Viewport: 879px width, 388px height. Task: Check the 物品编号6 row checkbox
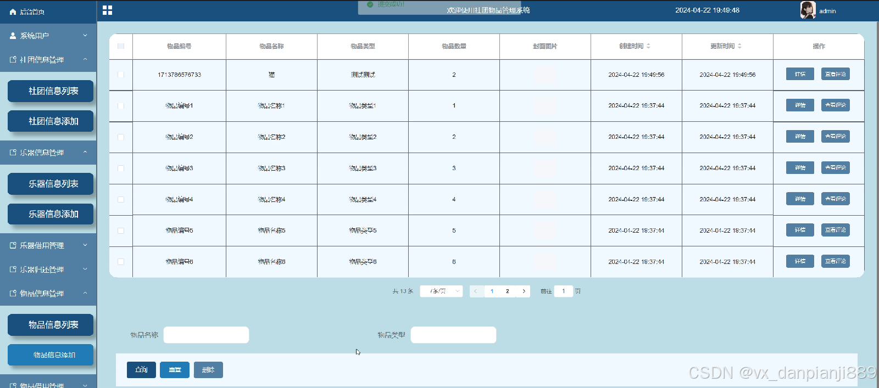[x=121, y=262]
